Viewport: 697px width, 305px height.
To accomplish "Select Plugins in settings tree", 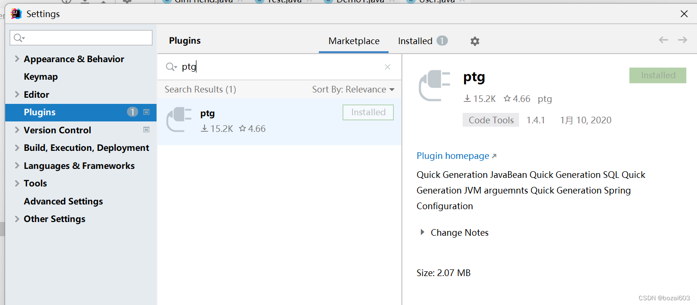I will coord(81,112).
